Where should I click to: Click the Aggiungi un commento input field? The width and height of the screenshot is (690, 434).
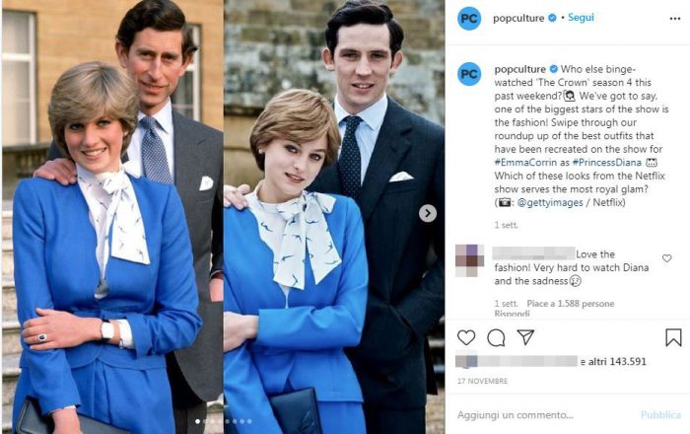point(532,414)
